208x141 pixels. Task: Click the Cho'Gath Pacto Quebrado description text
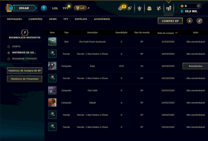point(93,42)
